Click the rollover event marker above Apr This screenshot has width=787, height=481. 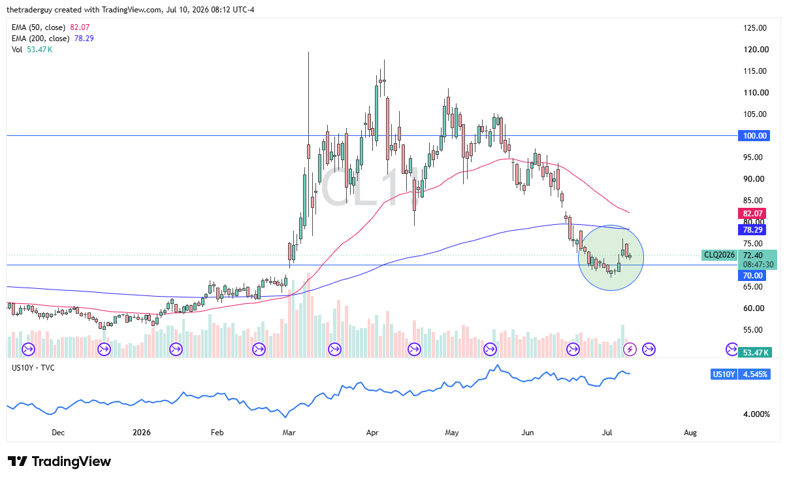pyautogui.click(x=335, y=349)
